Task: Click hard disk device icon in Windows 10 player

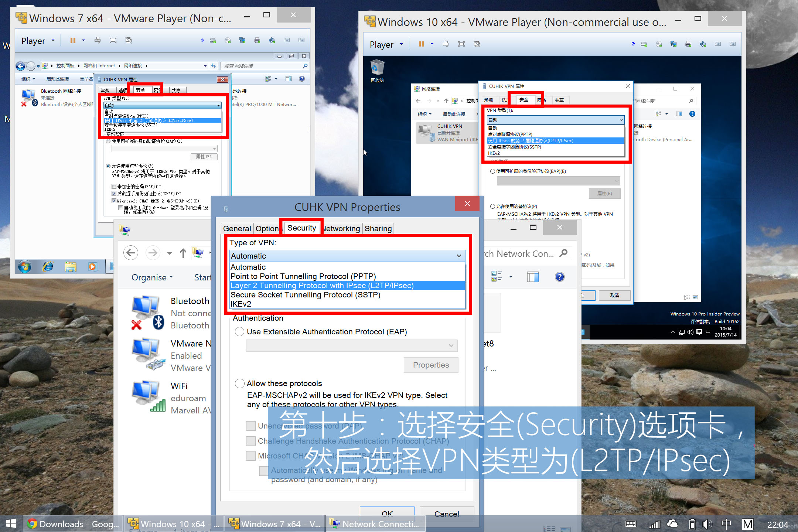Action: (644, 44)
